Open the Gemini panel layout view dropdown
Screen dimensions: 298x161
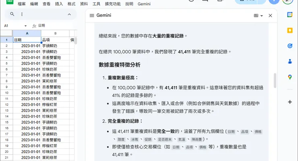click(258, 16)
